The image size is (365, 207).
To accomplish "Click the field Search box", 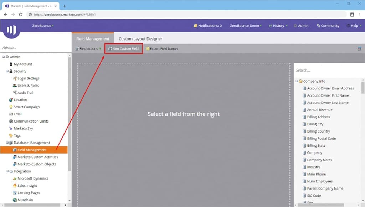I will point(328,70).
